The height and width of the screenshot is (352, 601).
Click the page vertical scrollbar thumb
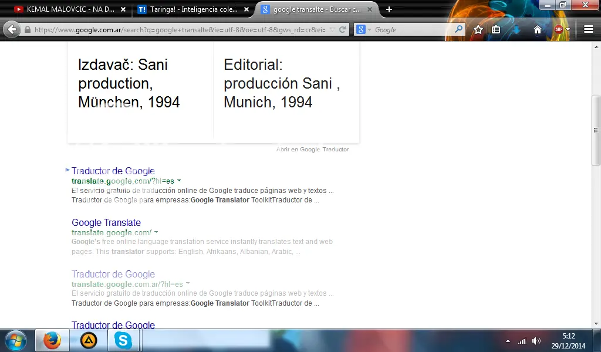(596, 130)
